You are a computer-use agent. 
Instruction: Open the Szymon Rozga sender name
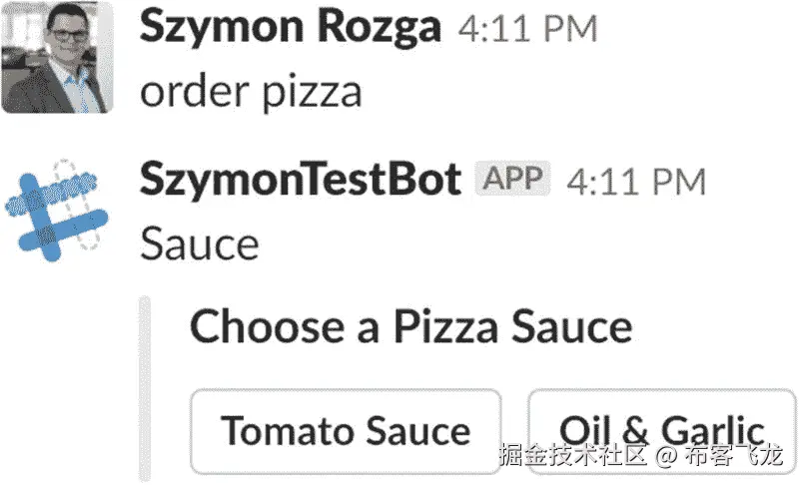tap(290, 27)
